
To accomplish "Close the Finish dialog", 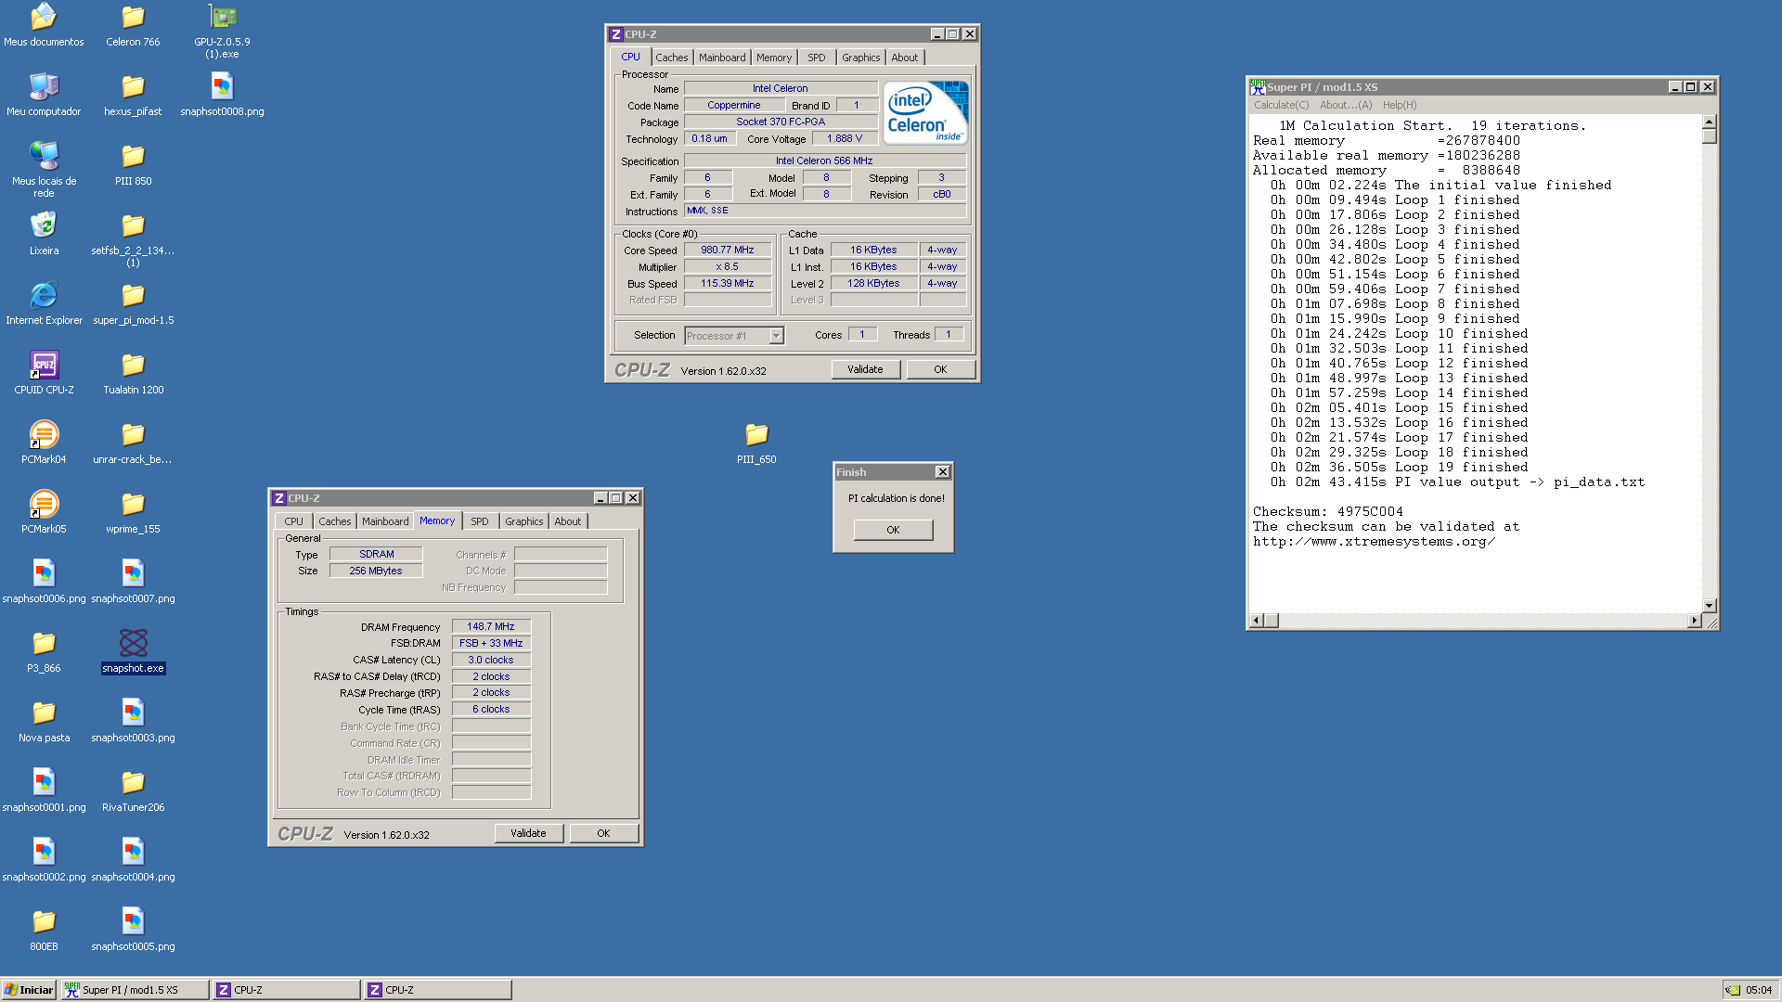I will click(x=942, y=472).
